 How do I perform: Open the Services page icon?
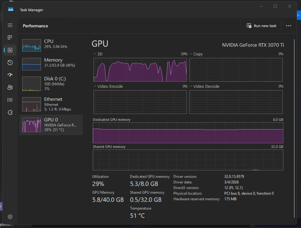click(10, 112)
